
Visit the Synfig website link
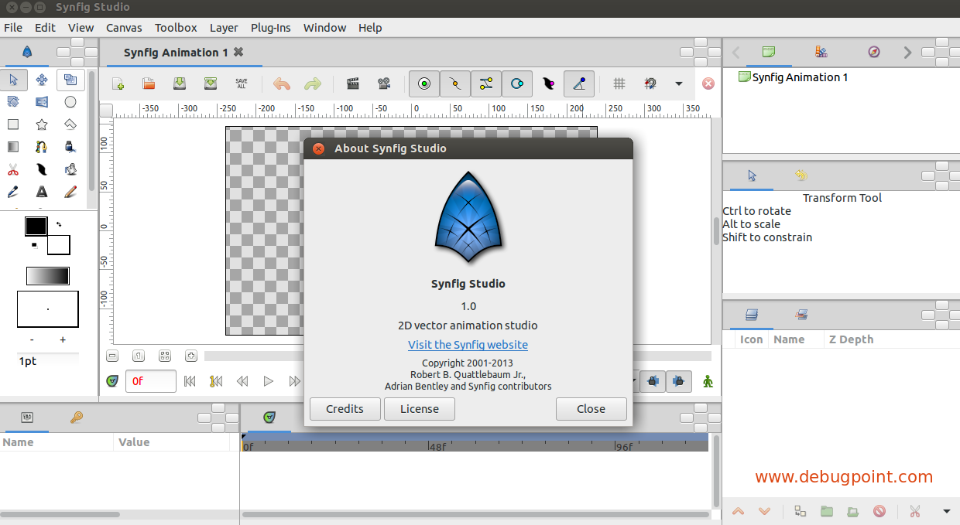(x=468, y=345)
